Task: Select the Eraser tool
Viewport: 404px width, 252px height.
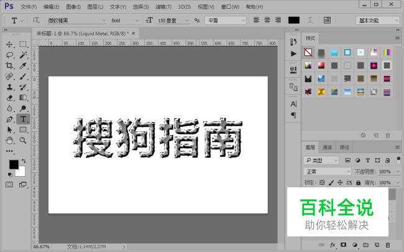Action: (x=9, y=98)
